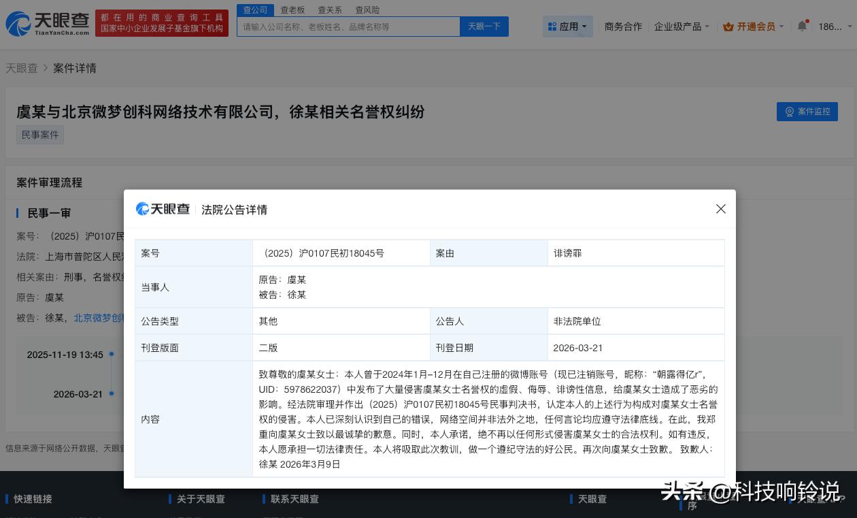Click the 天眼一下 search button
Viewport: 857px width, 518px height.
click(x=484, y=26)
